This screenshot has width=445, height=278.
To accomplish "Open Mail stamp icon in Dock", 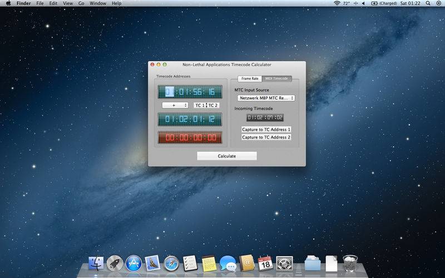I will 152,263.
